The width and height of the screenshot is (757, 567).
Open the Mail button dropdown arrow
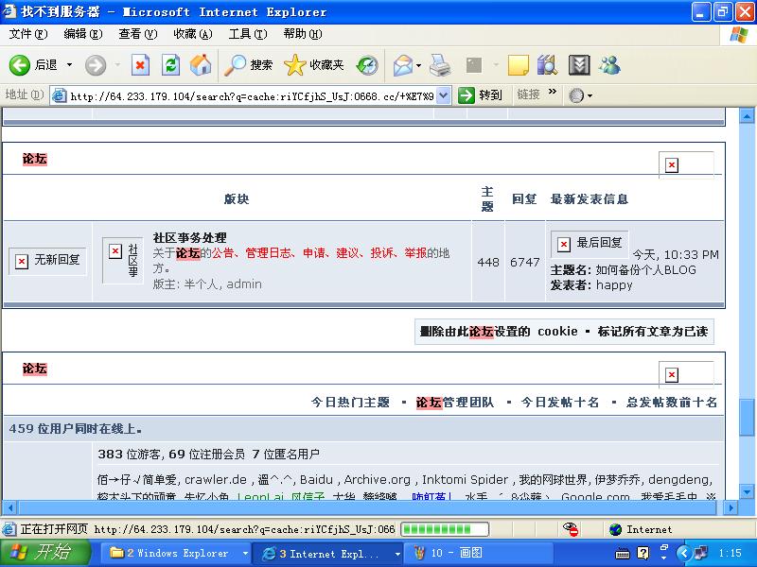point(419,65)
